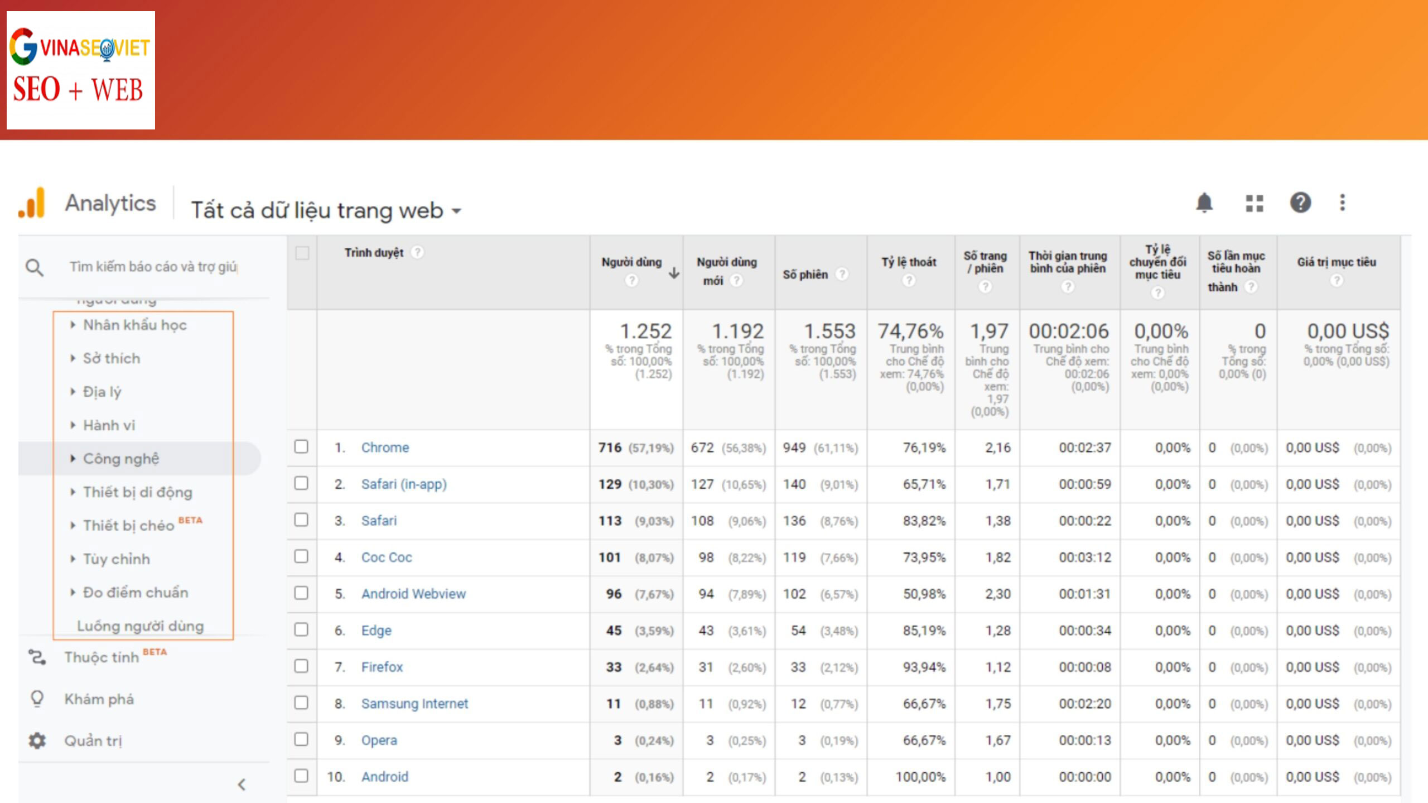Click the search magnifier icon in sidebar
The image size is (1428, 803).
coord(35,267)
